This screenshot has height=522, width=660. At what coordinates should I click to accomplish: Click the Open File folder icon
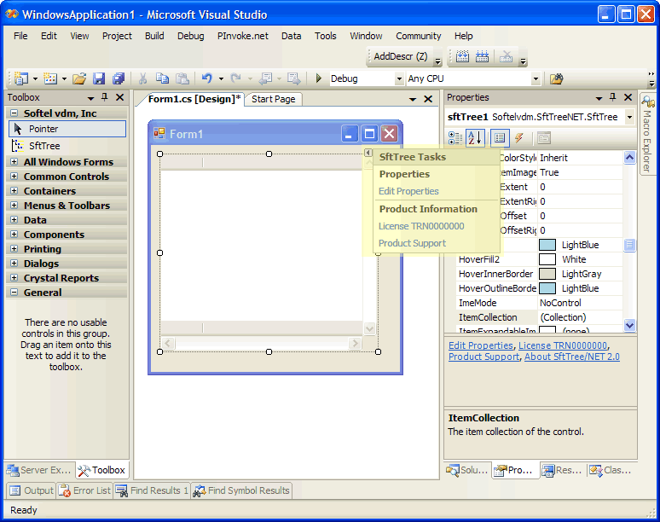(79, 78)
